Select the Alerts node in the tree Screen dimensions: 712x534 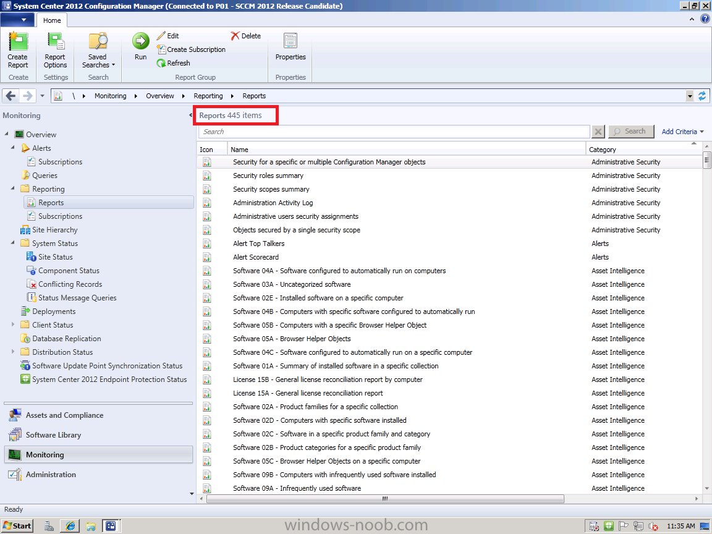coord(41,148)
